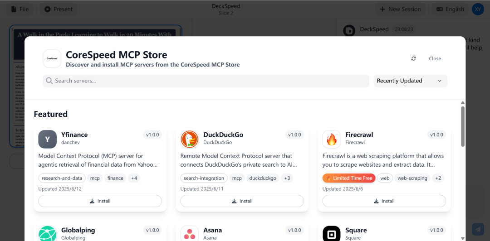This screenshot has height=241, width=490.
Task: Click the Search servers input field
Action: (x=206, y=81)
